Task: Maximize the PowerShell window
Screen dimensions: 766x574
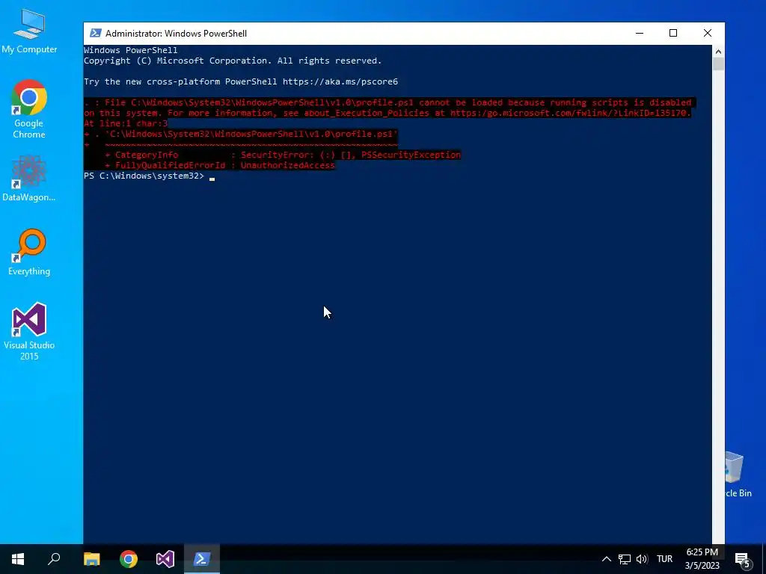Action: pos(673,33)
